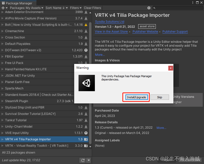Click More... beside Release Details
204x164 pixels.
[161, 128]
